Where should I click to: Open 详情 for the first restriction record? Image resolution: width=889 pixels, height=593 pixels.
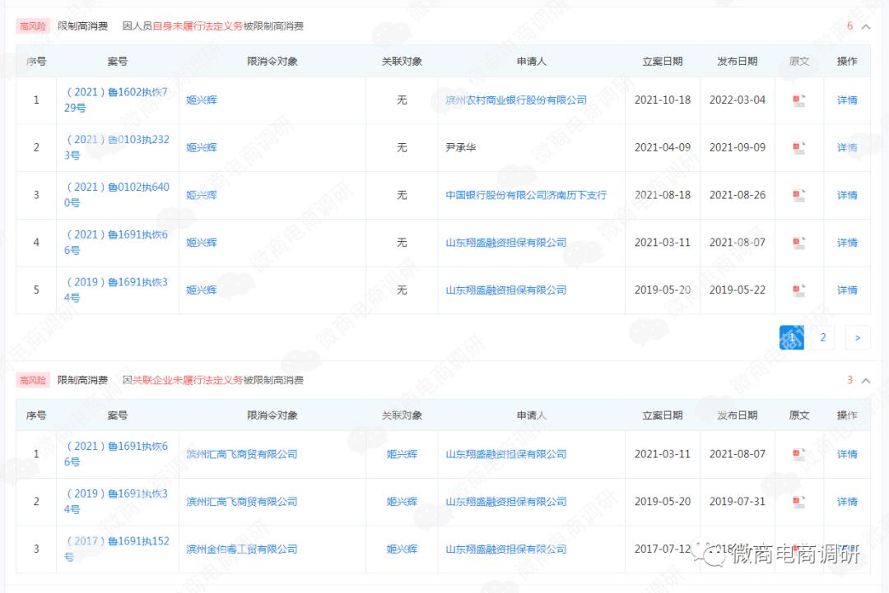click(x=847, y=100)
